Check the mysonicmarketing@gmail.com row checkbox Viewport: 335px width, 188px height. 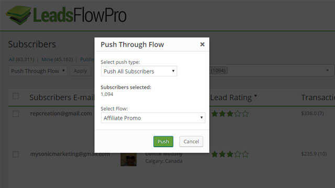click(x=16, y=154)
